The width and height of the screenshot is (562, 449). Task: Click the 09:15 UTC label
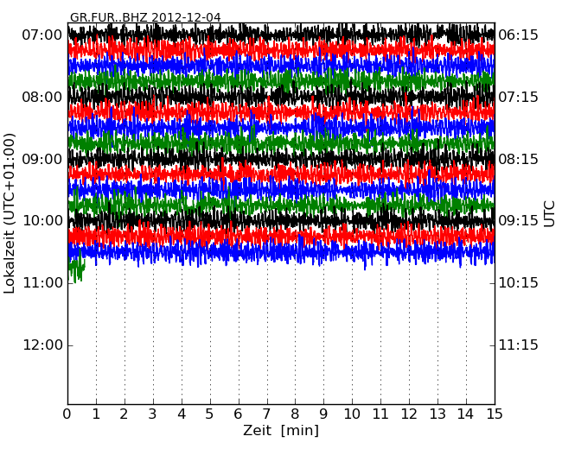tap(518, 221)
